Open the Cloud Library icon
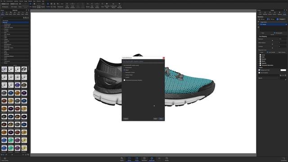Screen dimensions: 288x162 click(x=5, y=159)
